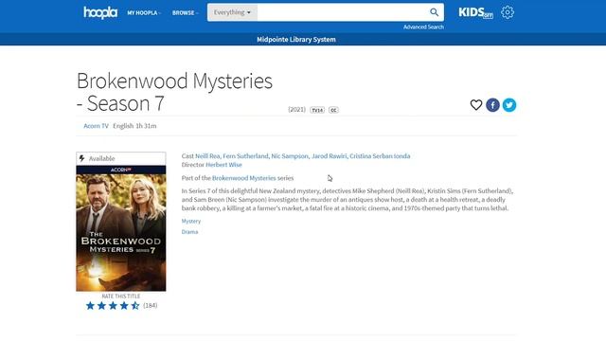Browse the Mystery genre
Viewport: 606px width, 341px height.
(x=191, y=221)
